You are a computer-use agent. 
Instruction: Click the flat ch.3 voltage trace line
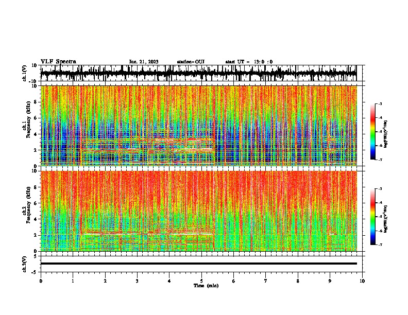[x=199, y=264]
